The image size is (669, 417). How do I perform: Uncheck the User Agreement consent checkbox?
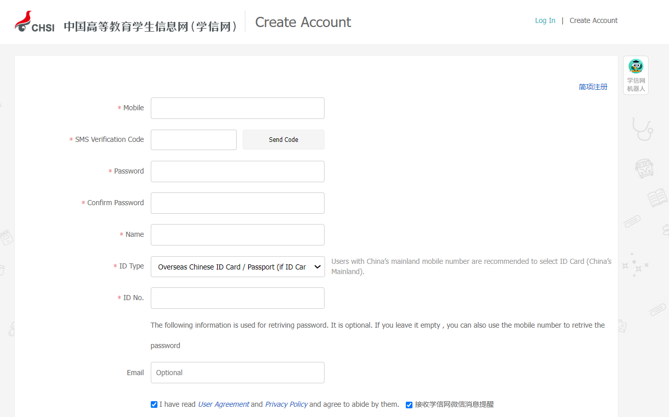pos(154,404)
